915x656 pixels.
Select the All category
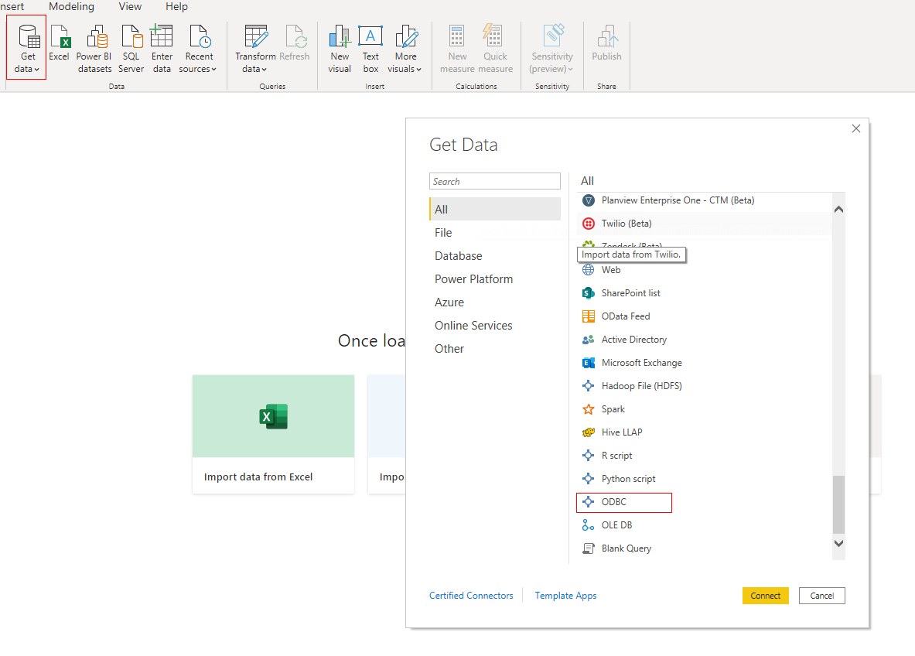pos(495,209)
